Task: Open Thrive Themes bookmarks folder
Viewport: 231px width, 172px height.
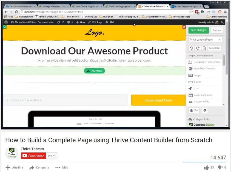Action: [71, 17]
